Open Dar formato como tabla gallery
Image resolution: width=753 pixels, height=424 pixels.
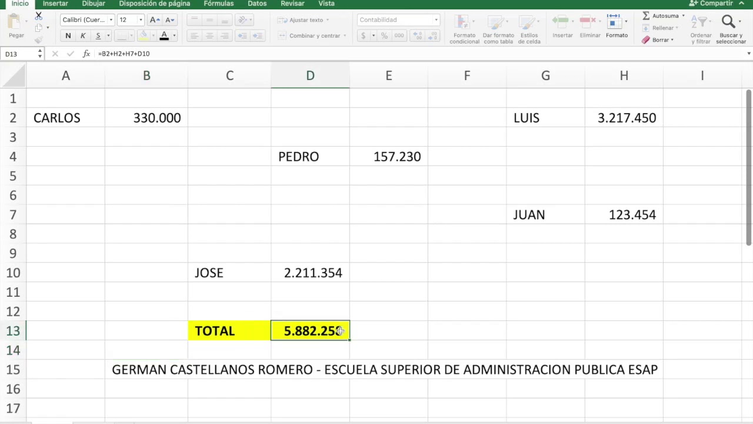498,29
